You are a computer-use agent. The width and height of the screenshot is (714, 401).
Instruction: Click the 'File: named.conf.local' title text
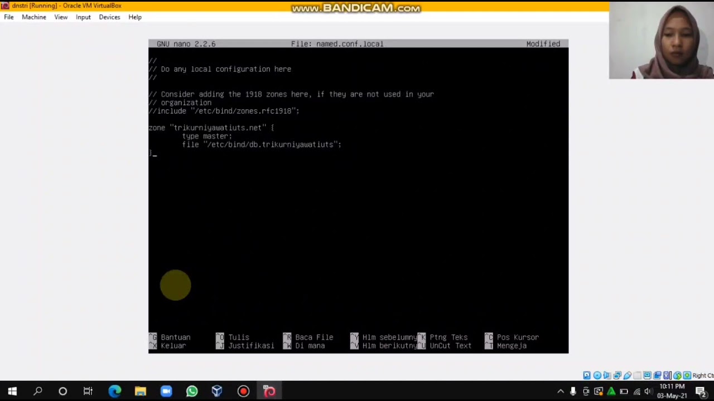point(337,44)
